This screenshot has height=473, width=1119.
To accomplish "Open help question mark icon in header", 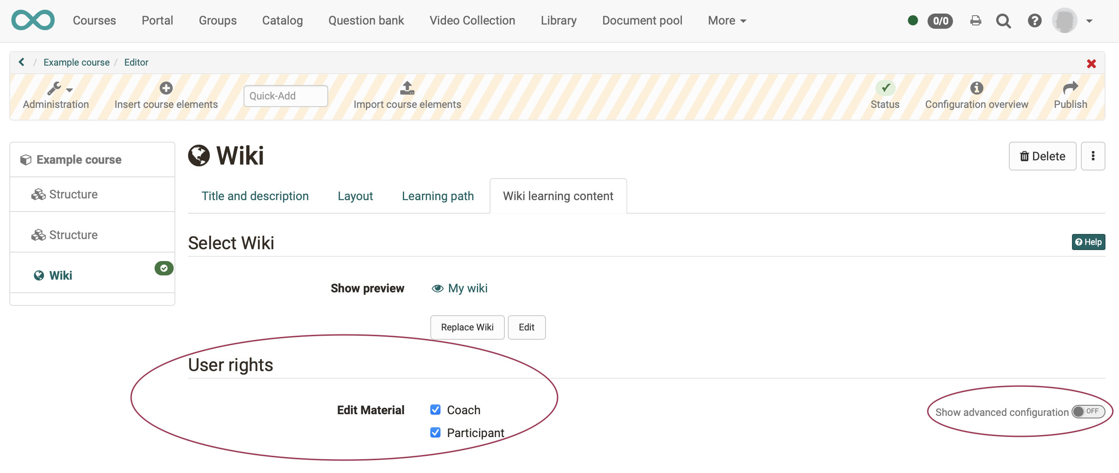I will click(1034, 21).
